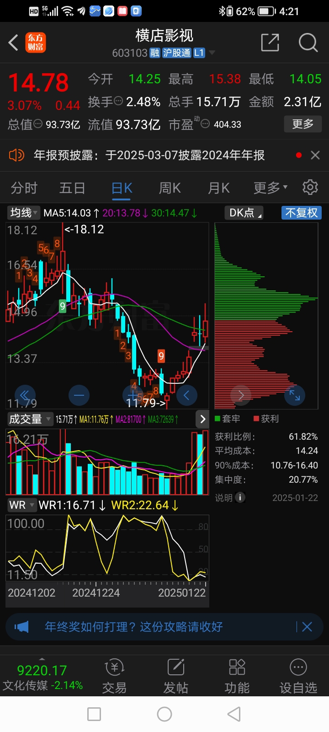Image resolution: width=329 pixels, height=732 pixels.
Task: Tap 获利比例 value 61.82%
Action: tap(303, 436)
